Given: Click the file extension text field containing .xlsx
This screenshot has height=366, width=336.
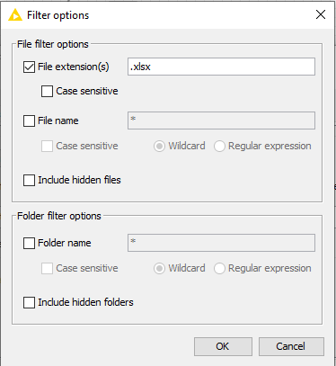Looking at the screenshot, I should (x=221, y=67).
